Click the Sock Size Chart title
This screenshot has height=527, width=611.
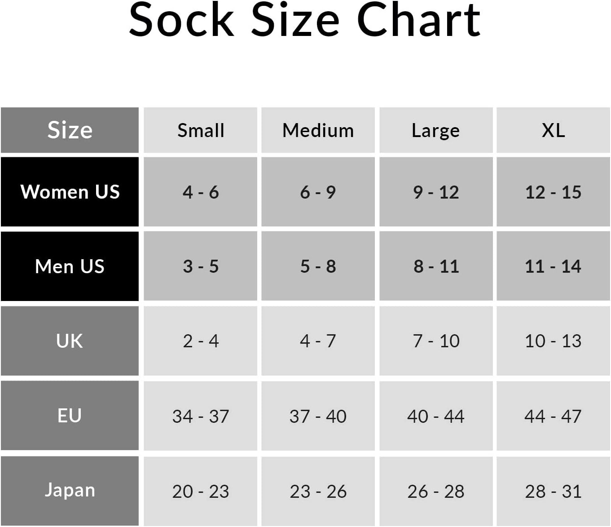[x=304, y=20]
